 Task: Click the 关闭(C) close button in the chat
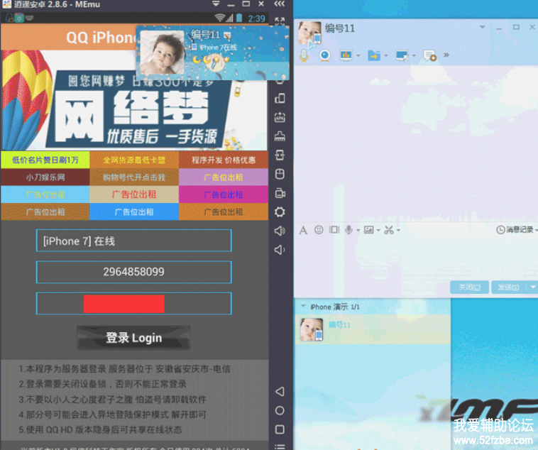tap(469, 287)
